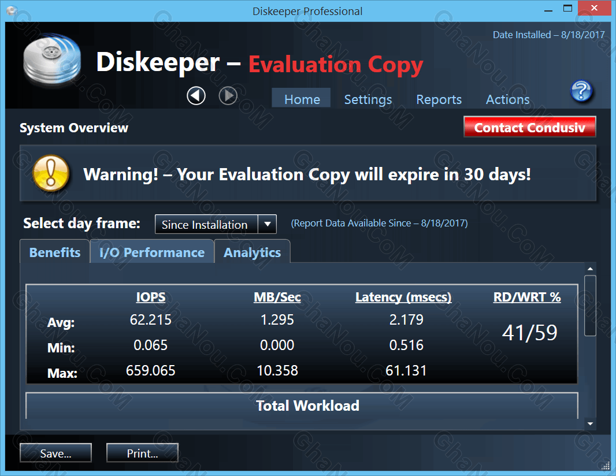Switch to the I/O Performance tab

[x=152, y=252]
